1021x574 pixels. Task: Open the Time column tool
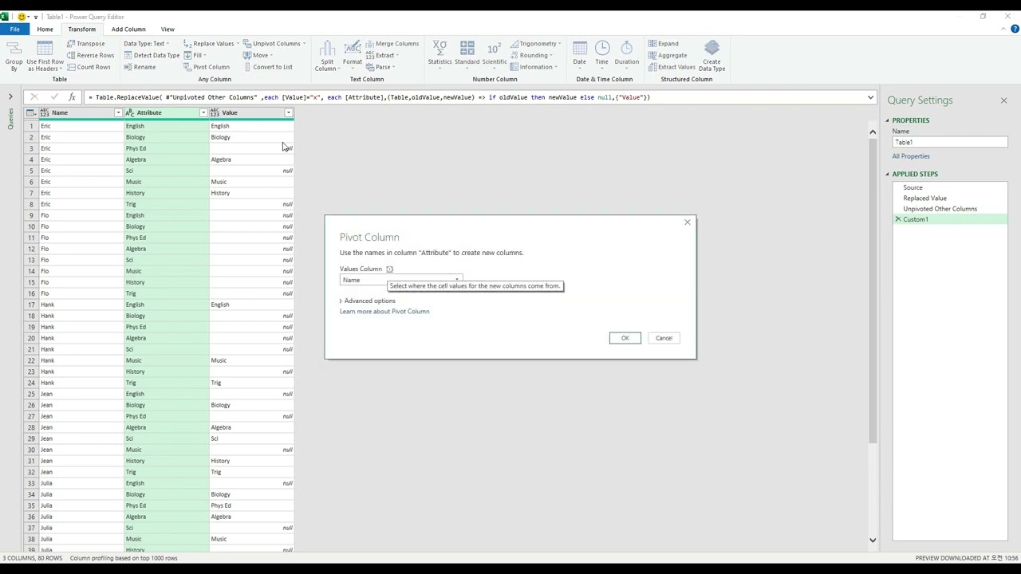[601, 54]
